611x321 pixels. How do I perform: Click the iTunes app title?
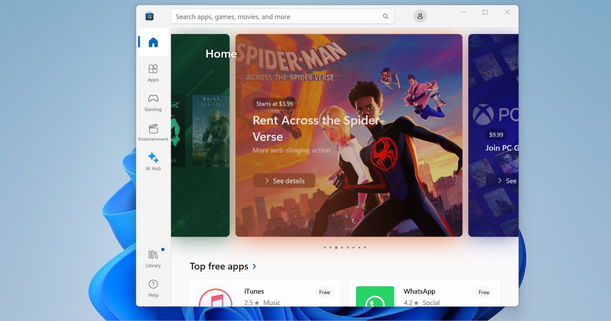tap(254, 291)
